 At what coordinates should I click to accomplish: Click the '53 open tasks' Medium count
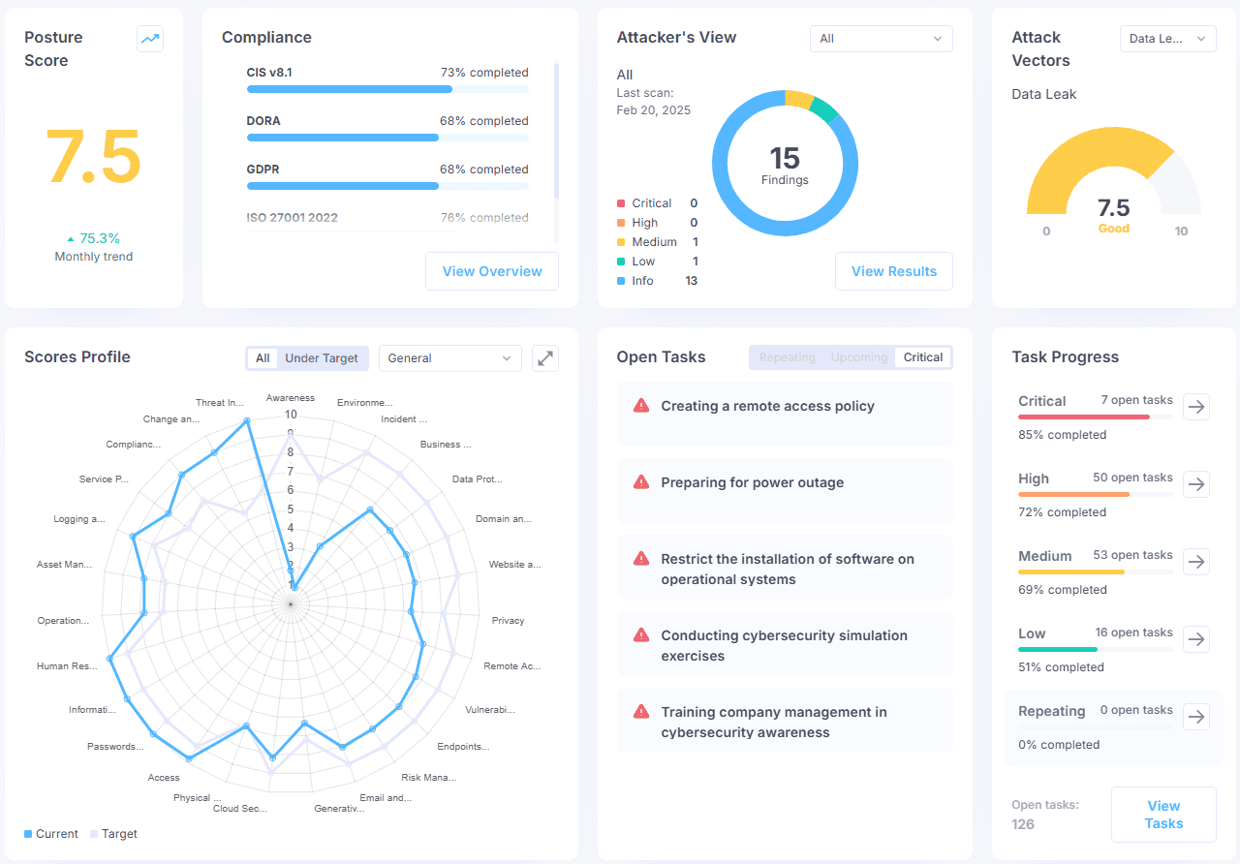tap(1132, 555)
